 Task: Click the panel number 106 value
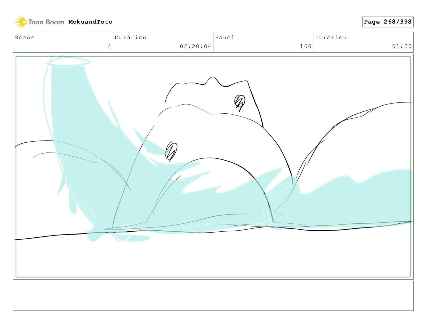[306, 46]
